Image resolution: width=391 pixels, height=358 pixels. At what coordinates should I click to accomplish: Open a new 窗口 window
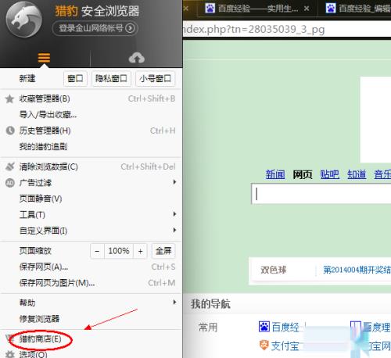click(x=75, y=78)
